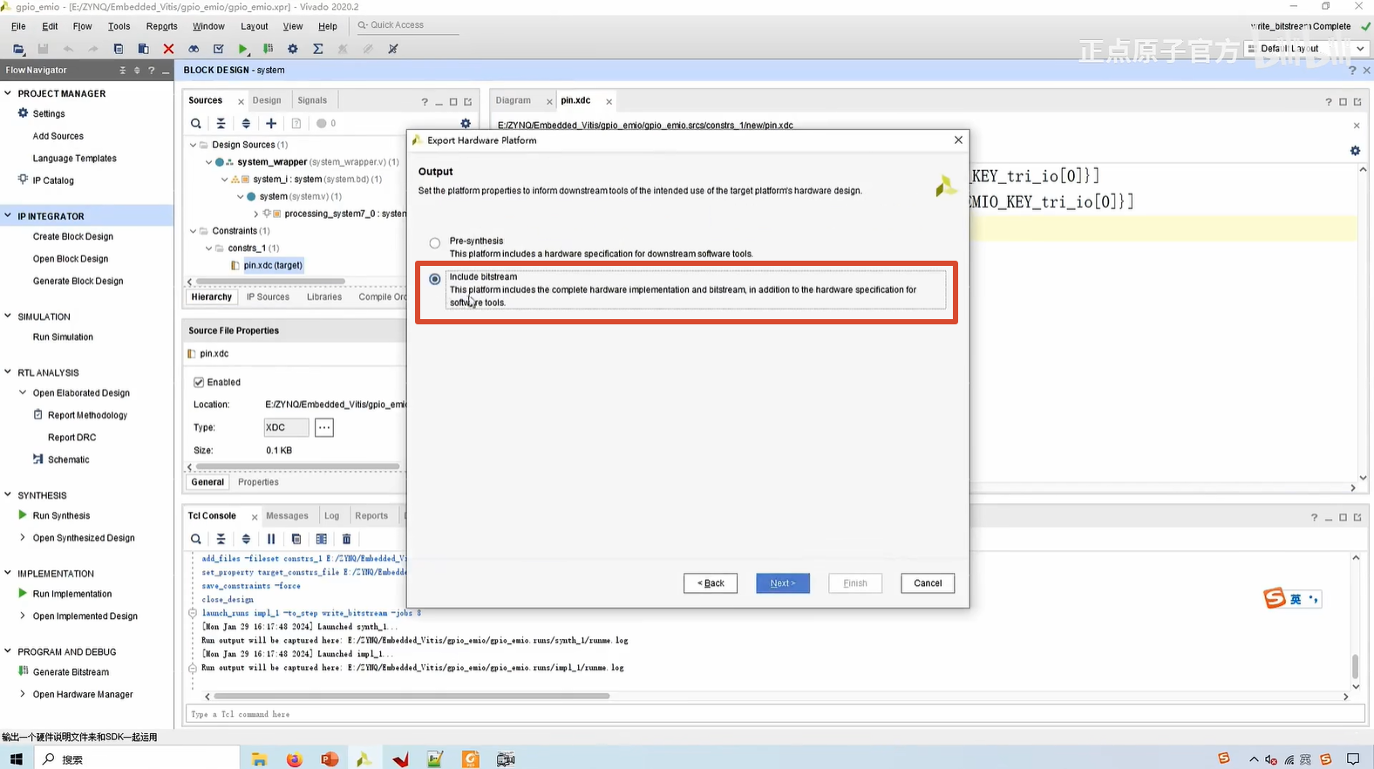The height and width of the screenshot is (769, 1374).
Task: Open the Tools menu
Action: (119, 26)
